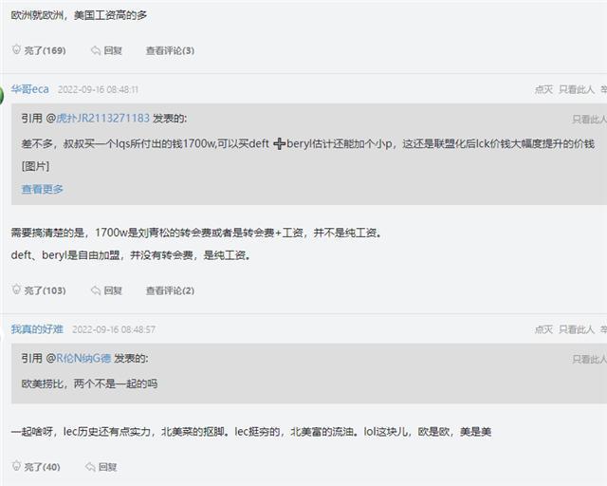Open the [图片] image link in the quote
The width and height of the screenshot is (607, 486).
[x=36, y=166]
